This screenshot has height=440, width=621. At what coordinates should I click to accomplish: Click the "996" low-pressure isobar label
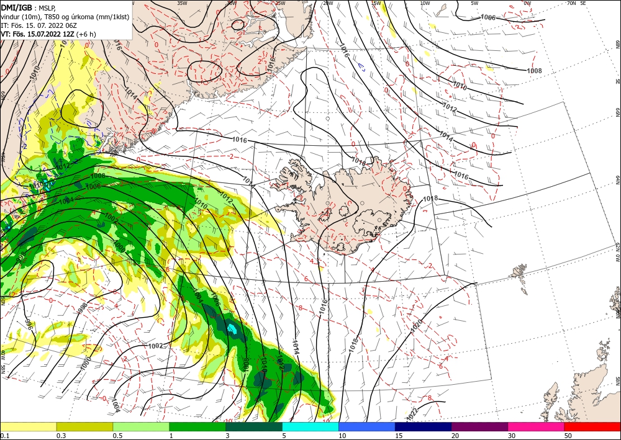pos(29,325)
